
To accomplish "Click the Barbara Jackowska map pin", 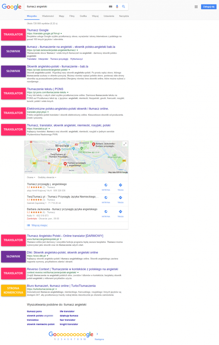I will pyautogui.click(x=94, y=144).
